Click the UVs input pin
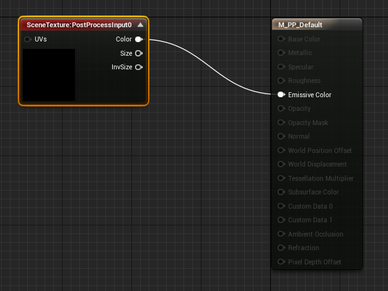Image resolution: width=388 pixels, height=291 pixels. coord(28,39)
